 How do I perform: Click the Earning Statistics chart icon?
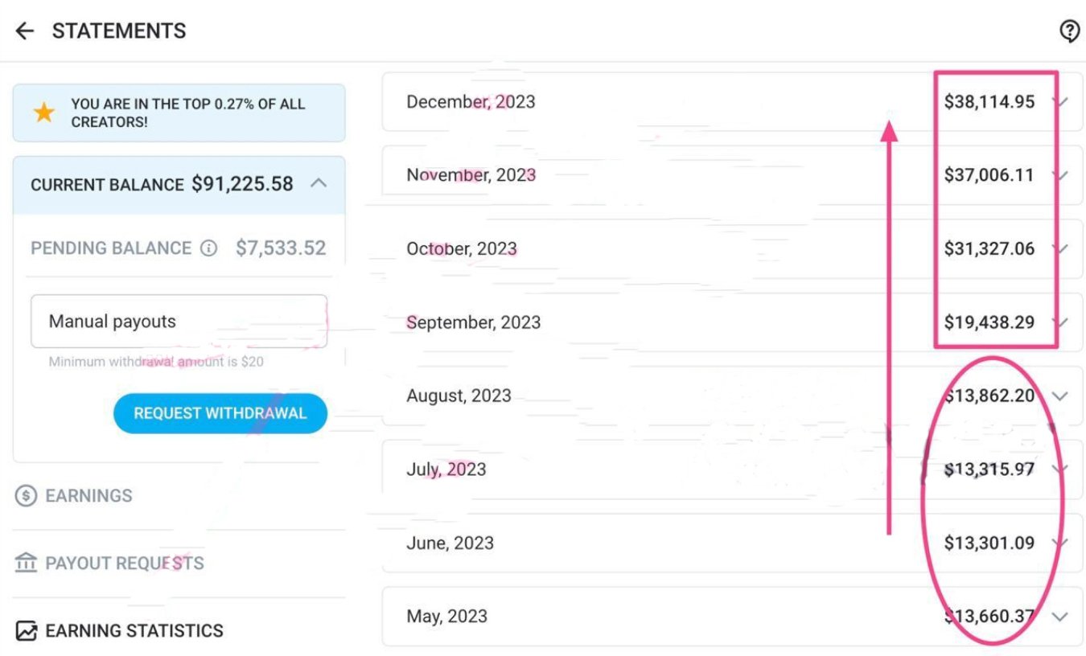(26, 631)
